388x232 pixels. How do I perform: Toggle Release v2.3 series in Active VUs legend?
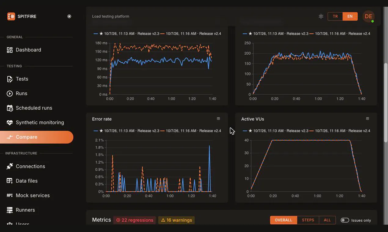276,131
